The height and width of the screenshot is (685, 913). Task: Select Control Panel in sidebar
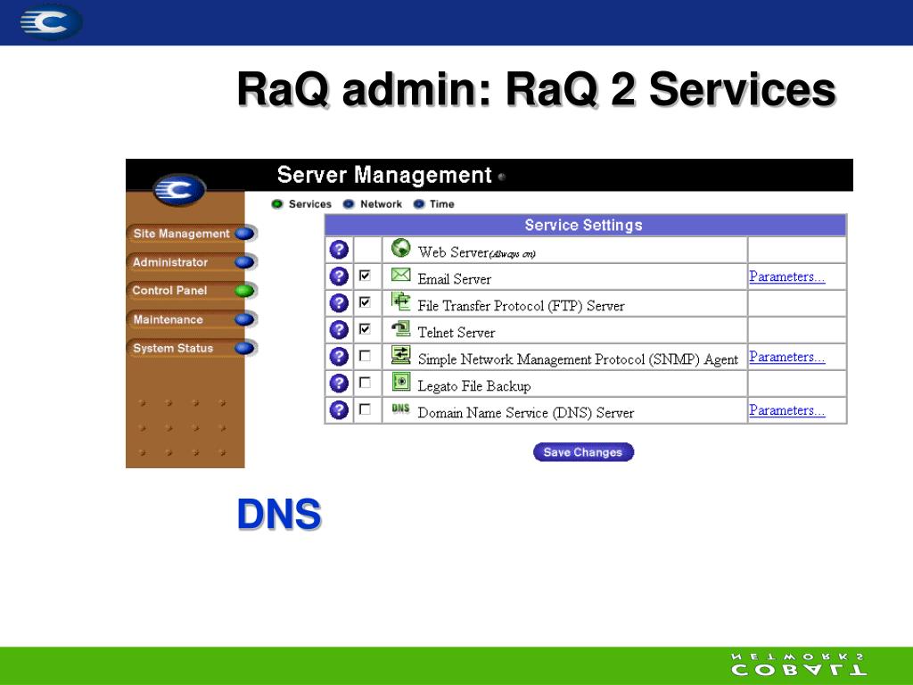point(191,291)
